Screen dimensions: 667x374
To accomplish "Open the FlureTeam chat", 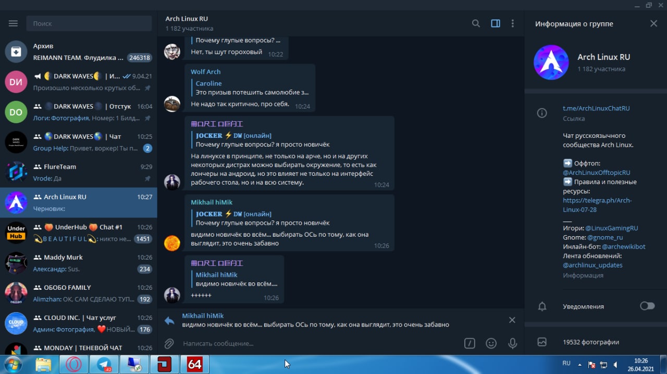I will (79, 172).
